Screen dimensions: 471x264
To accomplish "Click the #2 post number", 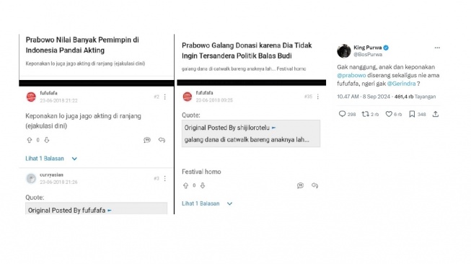I will coord(157,97).
